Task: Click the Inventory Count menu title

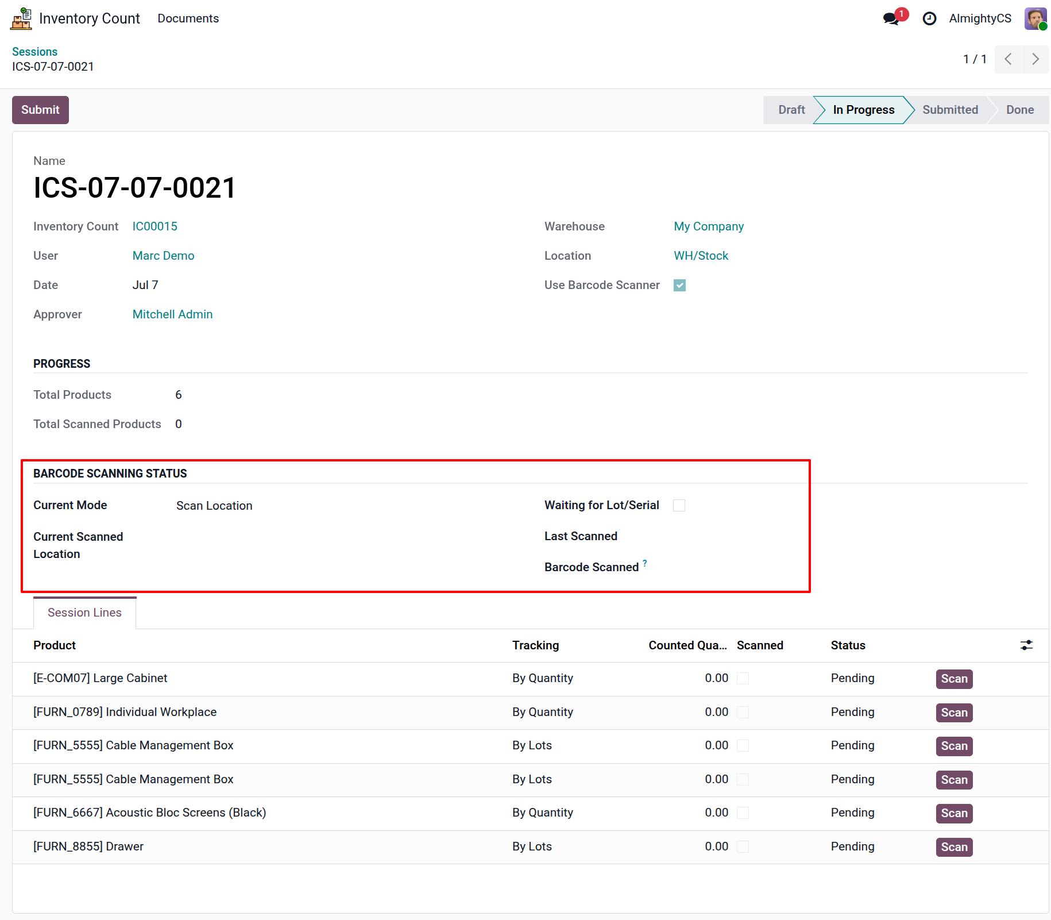Action: [90, 18]
